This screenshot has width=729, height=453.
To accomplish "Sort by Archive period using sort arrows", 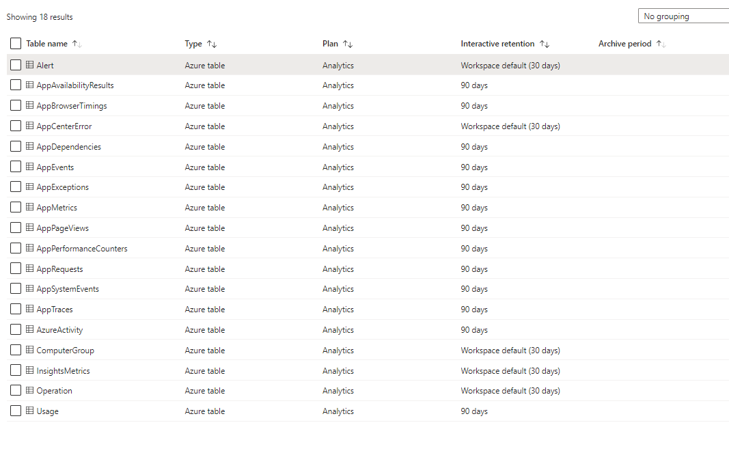I will [661, 44].
